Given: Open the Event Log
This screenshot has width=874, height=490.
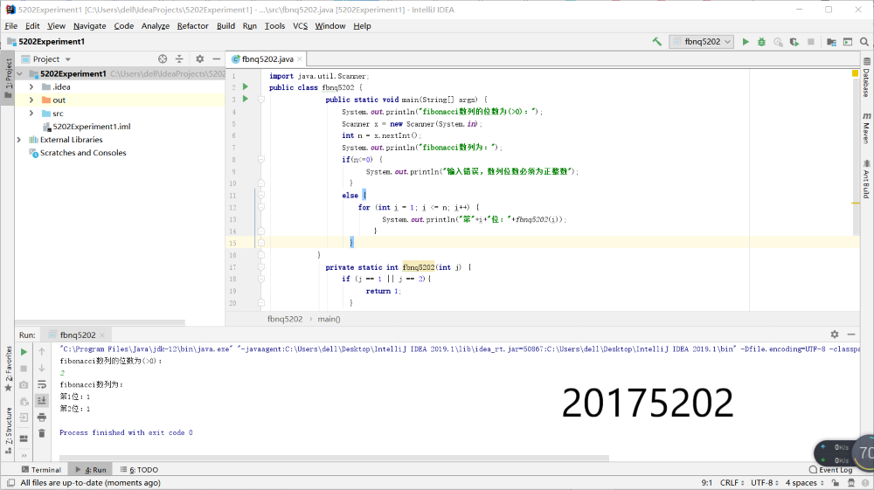Looking at the screenshot, I should coord(830,470).
